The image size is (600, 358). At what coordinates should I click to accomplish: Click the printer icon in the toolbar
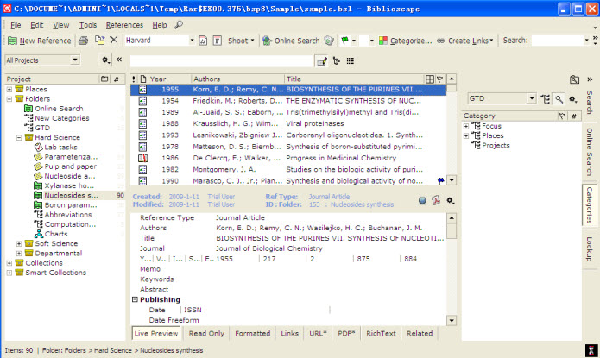84,41
